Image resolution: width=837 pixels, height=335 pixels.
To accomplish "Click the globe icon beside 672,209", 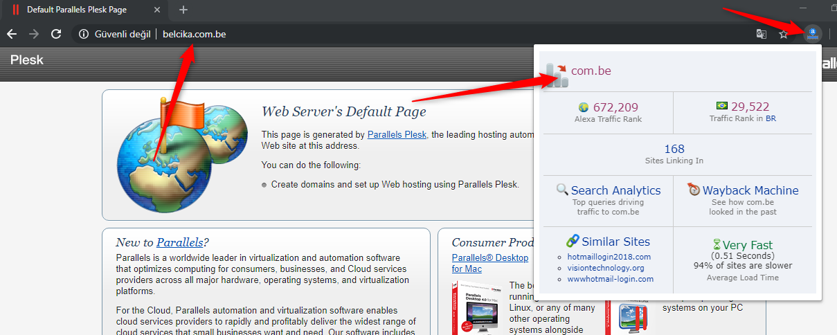I will point(584,107).
